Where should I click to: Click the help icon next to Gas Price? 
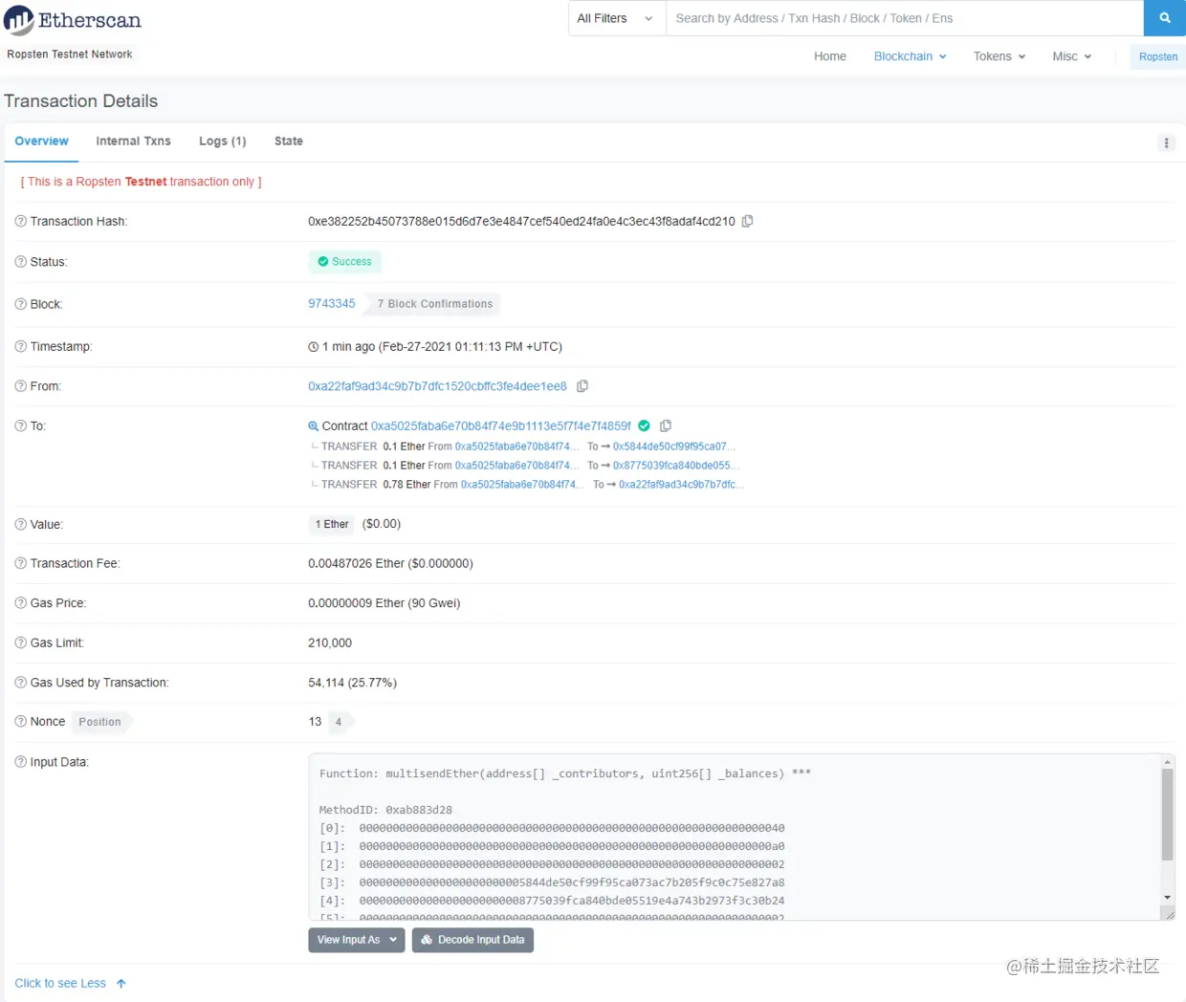[x=20, y=603]
